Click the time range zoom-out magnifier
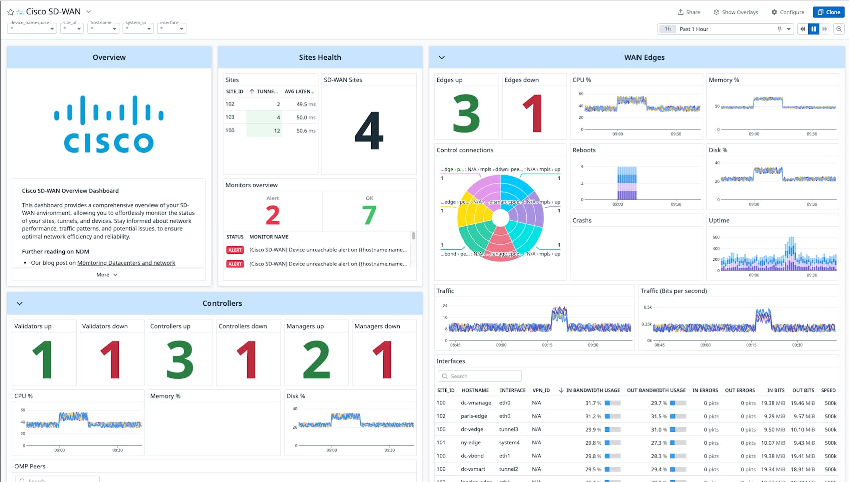This screenshot has width=849, height=482. coord(839,29)
